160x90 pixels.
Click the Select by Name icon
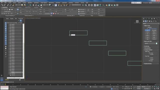25,5
